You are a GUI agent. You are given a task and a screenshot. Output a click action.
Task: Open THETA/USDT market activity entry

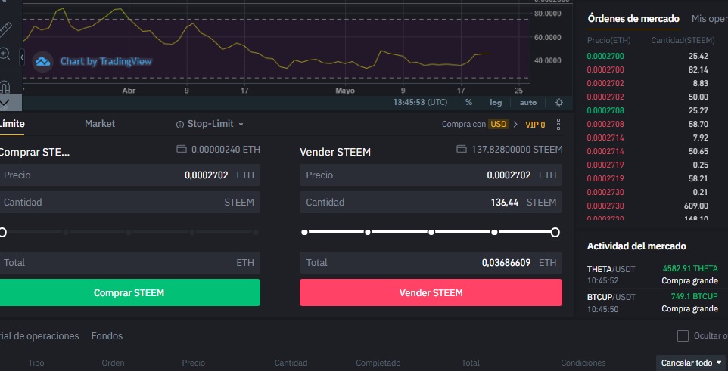click(x=652, y=274)
